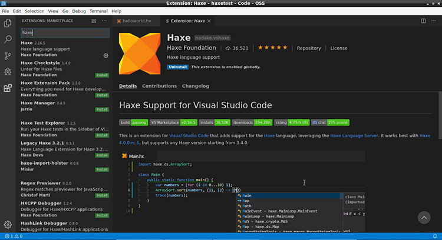Open the Explorer view in activity bar
The width and height of the screenshot is (442, 240).
point(8,24)
